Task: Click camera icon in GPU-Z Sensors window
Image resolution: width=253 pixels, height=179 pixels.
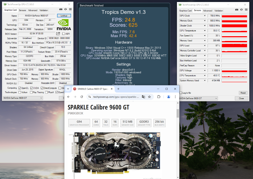Action: [237, 10]
